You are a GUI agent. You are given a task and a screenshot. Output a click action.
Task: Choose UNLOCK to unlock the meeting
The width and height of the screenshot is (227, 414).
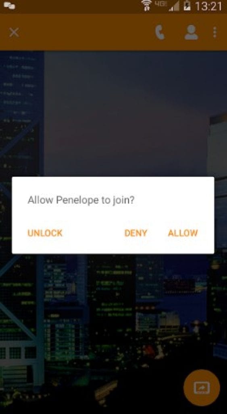point(45,233)
